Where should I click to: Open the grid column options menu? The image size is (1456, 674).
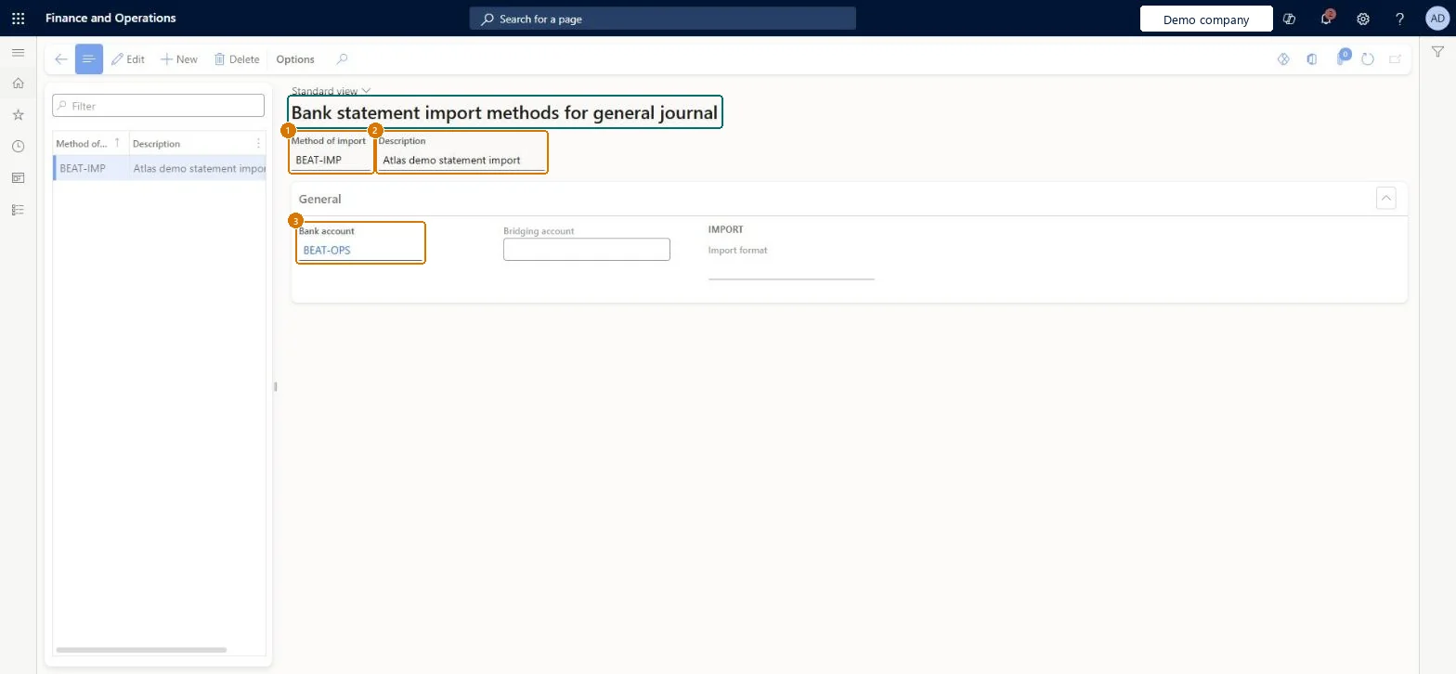coord(258,144)
